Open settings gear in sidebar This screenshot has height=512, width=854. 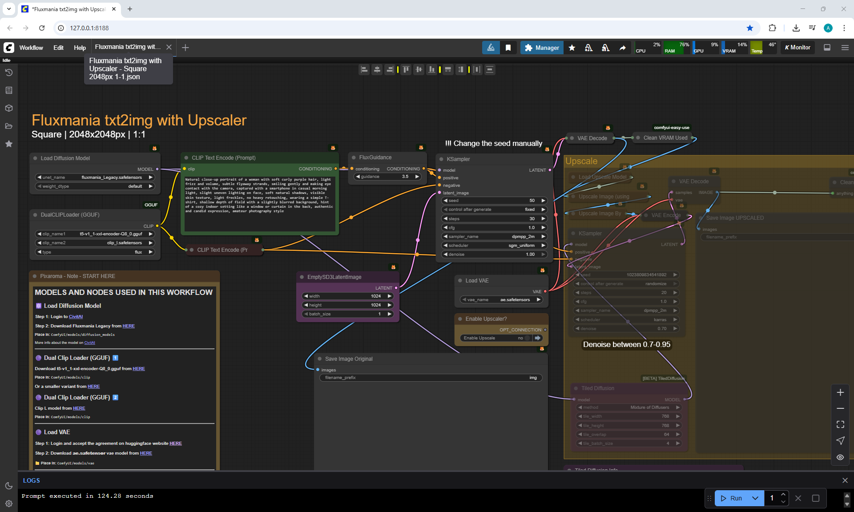pyautogui.click(x=8, y=504)
